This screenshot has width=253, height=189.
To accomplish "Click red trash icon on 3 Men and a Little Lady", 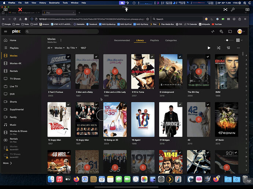I will coord(115,71).
